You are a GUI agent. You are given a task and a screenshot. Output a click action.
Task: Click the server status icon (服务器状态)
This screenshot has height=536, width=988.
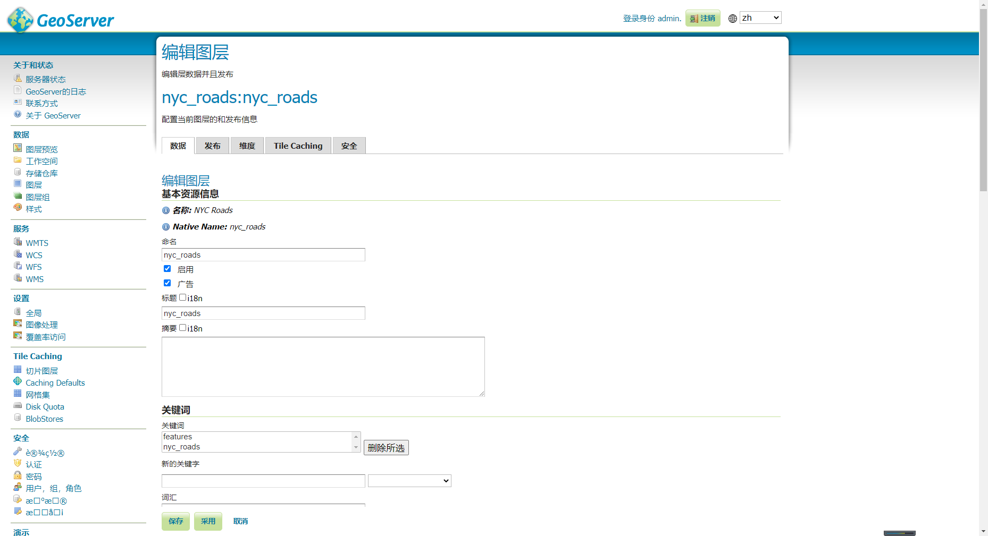tap(18, 79)
